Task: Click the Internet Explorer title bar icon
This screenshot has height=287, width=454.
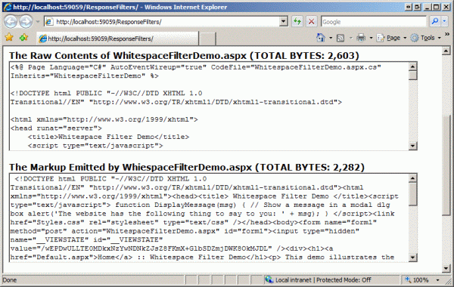Action: (8, 7)
